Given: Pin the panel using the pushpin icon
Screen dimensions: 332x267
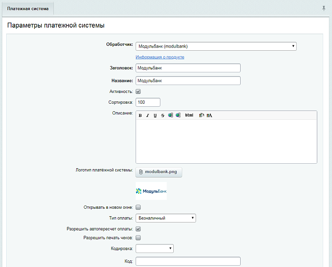Looking at the screenshot, I should pos(324,8).
